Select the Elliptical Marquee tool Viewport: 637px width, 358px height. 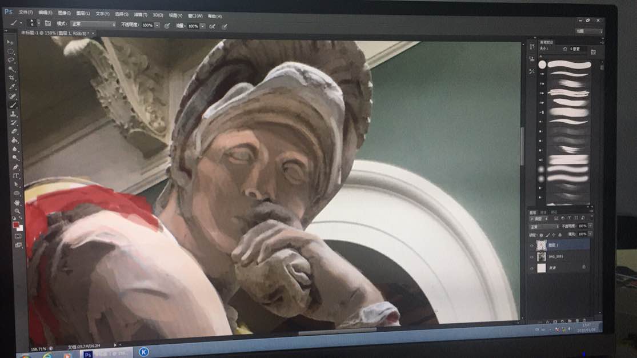(10, 51)
